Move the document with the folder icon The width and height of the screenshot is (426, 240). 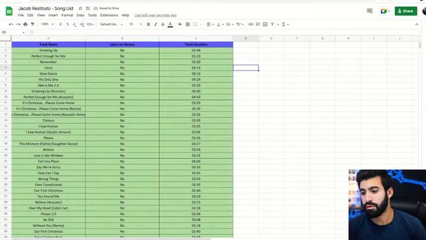[x=88, y=9]
